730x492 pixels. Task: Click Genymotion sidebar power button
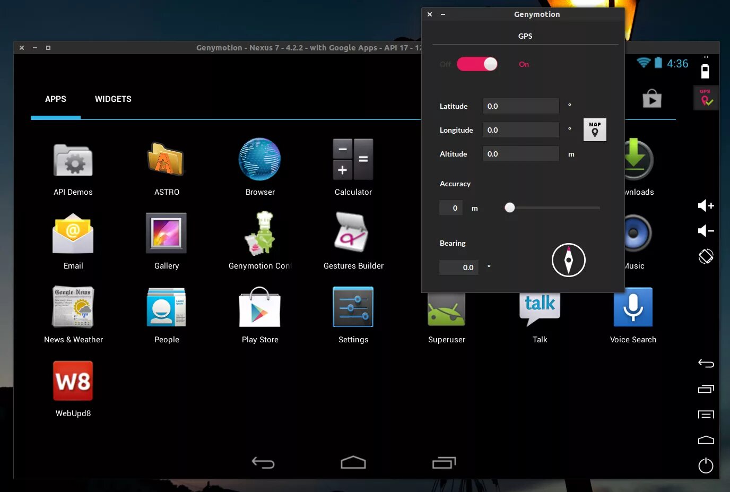point(706,465)
